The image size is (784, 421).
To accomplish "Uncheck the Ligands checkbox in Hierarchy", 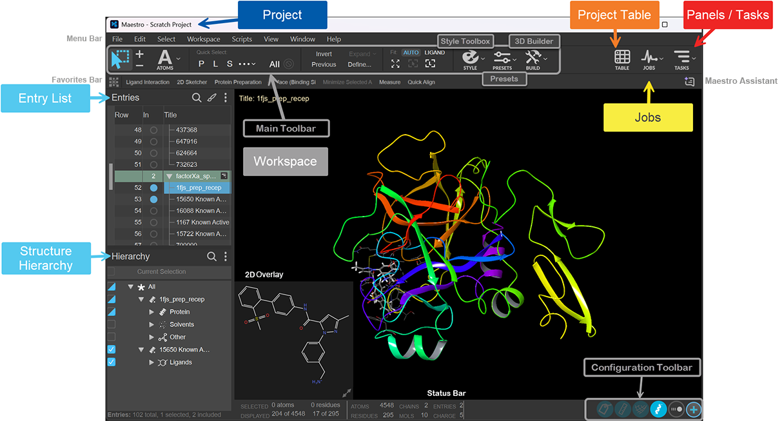I will click(112, 362).
